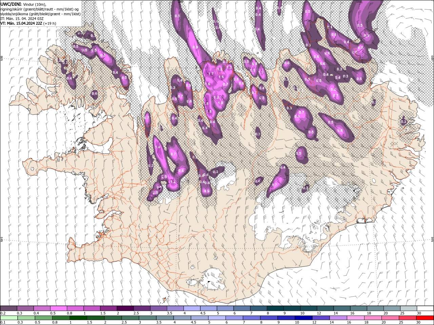Pick the darkest purple 2 swatch in upper legend
This screenshot has height=325, width=434.
[125, 308]
